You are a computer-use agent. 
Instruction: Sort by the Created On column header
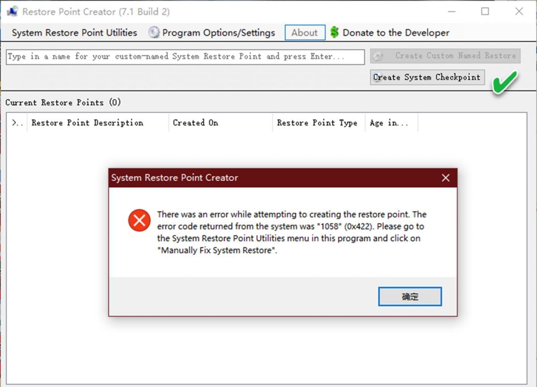[196, 123]
